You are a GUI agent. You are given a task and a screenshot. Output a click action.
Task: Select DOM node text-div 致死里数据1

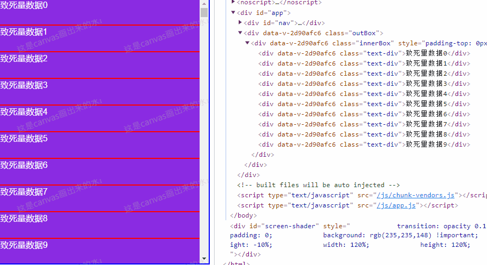point(364,63)
